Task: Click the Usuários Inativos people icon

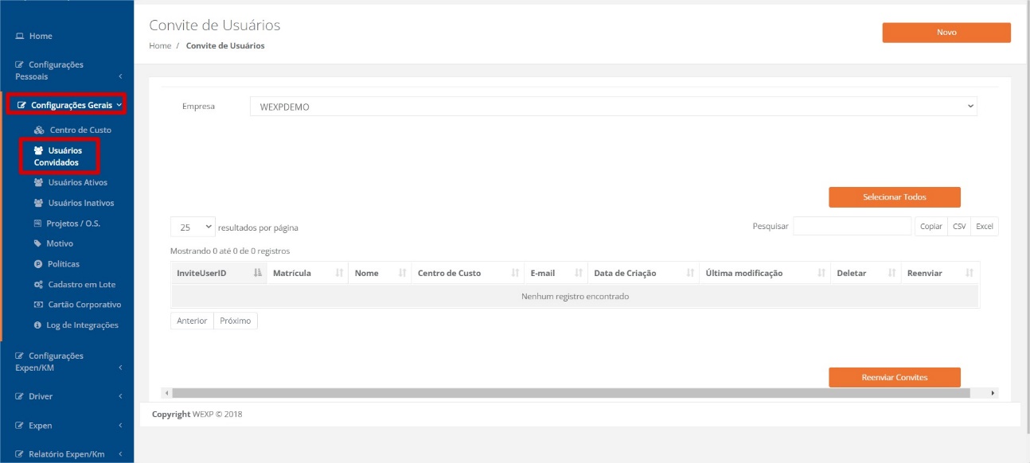Action: tap(38, 204)
